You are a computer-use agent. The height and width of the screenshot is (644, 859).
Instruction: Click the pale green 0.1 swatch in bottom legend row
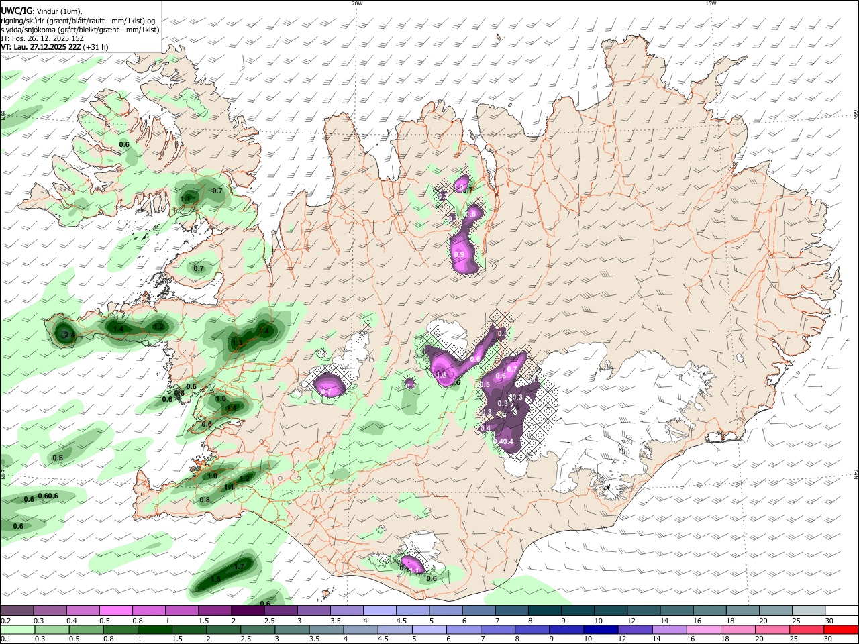(x=17, y=629)
